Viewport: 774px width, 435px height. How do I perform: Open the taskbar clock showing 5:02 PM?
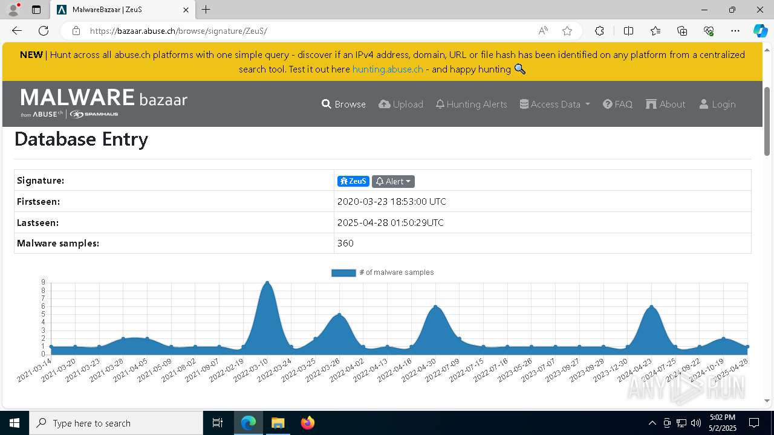[x=723, y=423]
